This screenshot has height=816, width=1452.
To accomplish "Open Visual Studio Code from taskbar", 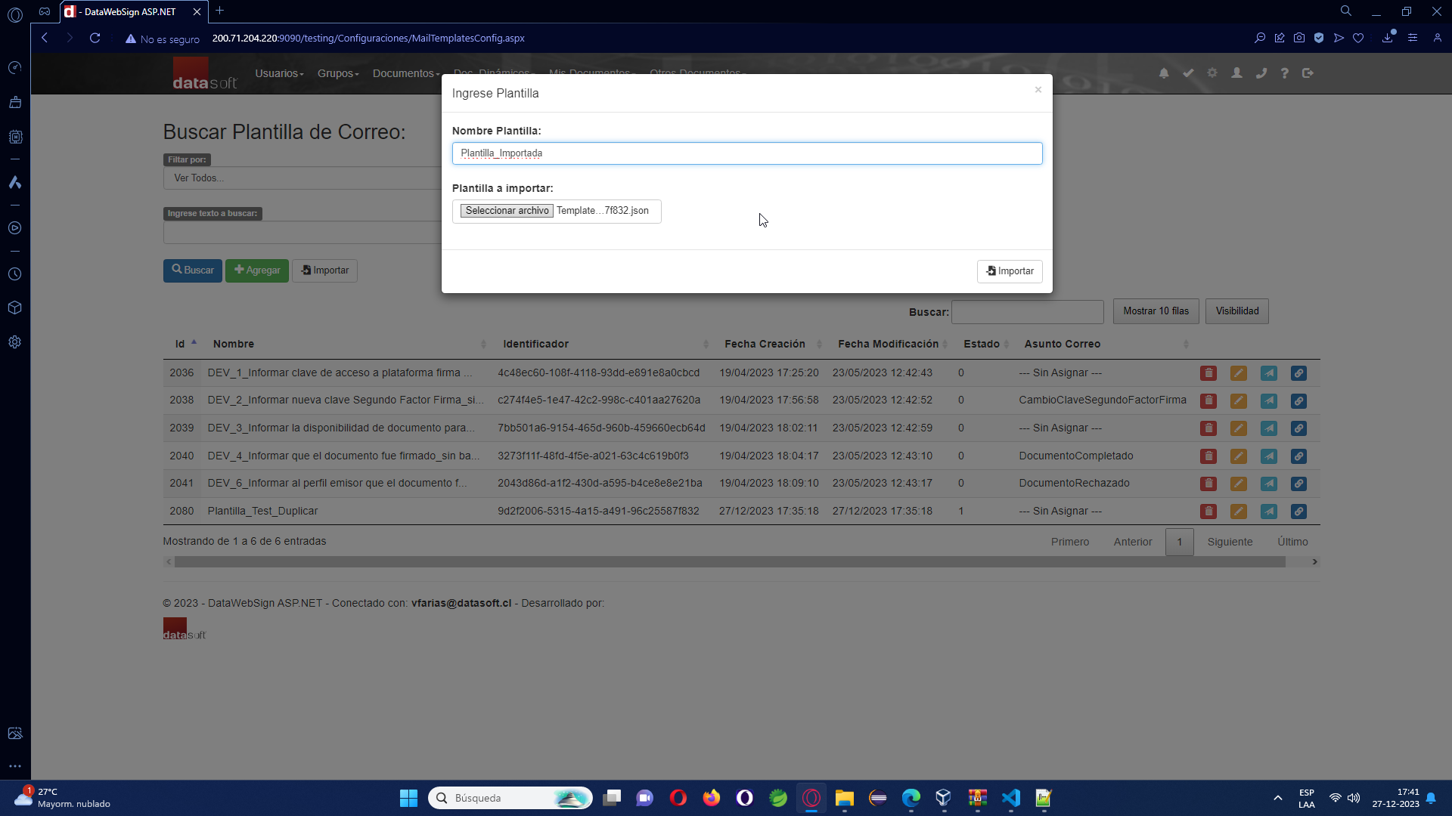I will coord(1011,798).
